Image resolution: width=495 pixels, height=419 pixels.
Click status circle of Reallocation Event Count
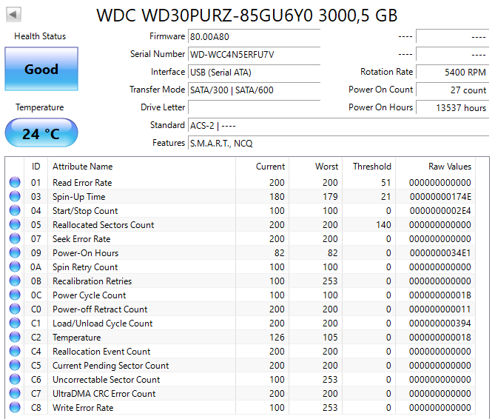(15, 351)
